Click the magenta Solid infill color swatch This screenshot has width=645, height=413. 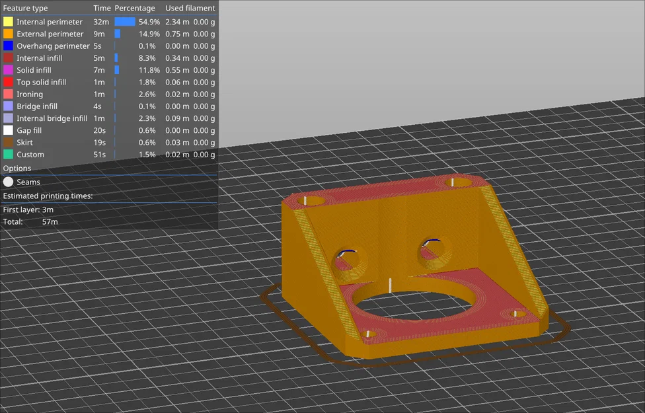click(8, 70)
